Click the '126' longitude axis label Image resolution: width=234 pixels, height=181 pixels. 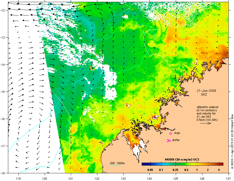(x=202, y=179)
